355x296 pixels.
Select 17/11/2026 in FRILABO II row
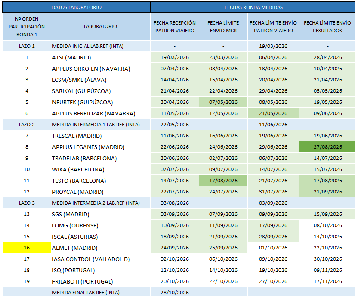point(327,281)
